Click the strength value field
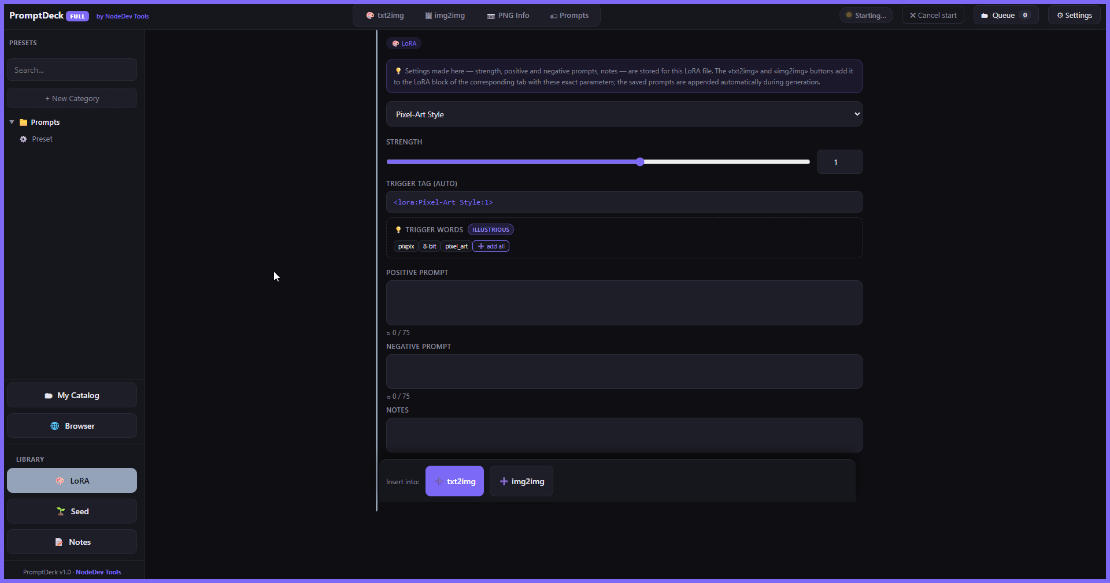1110x583 pixels. click(x=839, y=162)
